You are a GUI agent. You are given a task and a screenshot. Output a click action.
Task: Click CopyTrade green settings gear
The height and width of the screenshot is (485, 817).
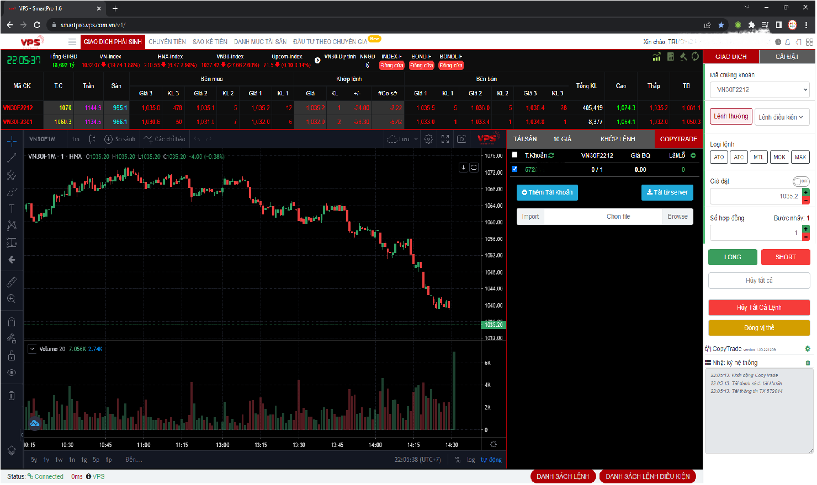click(x=808, y=349)
